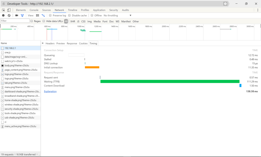Select the one.js request in the list
This screenshot has height=157, width=261.
click(x=8, y=52)
